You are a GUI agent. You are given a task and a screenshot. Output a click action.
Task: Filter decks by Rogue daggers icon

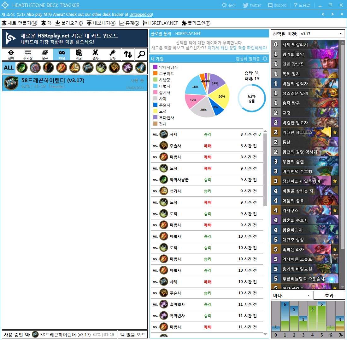tap(101, 68)
